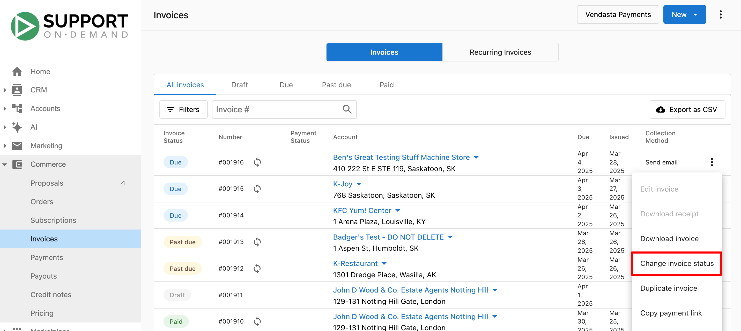Open the KFC Yum! Center link
This screenshot has width=741, height=331.
(362, 210)
